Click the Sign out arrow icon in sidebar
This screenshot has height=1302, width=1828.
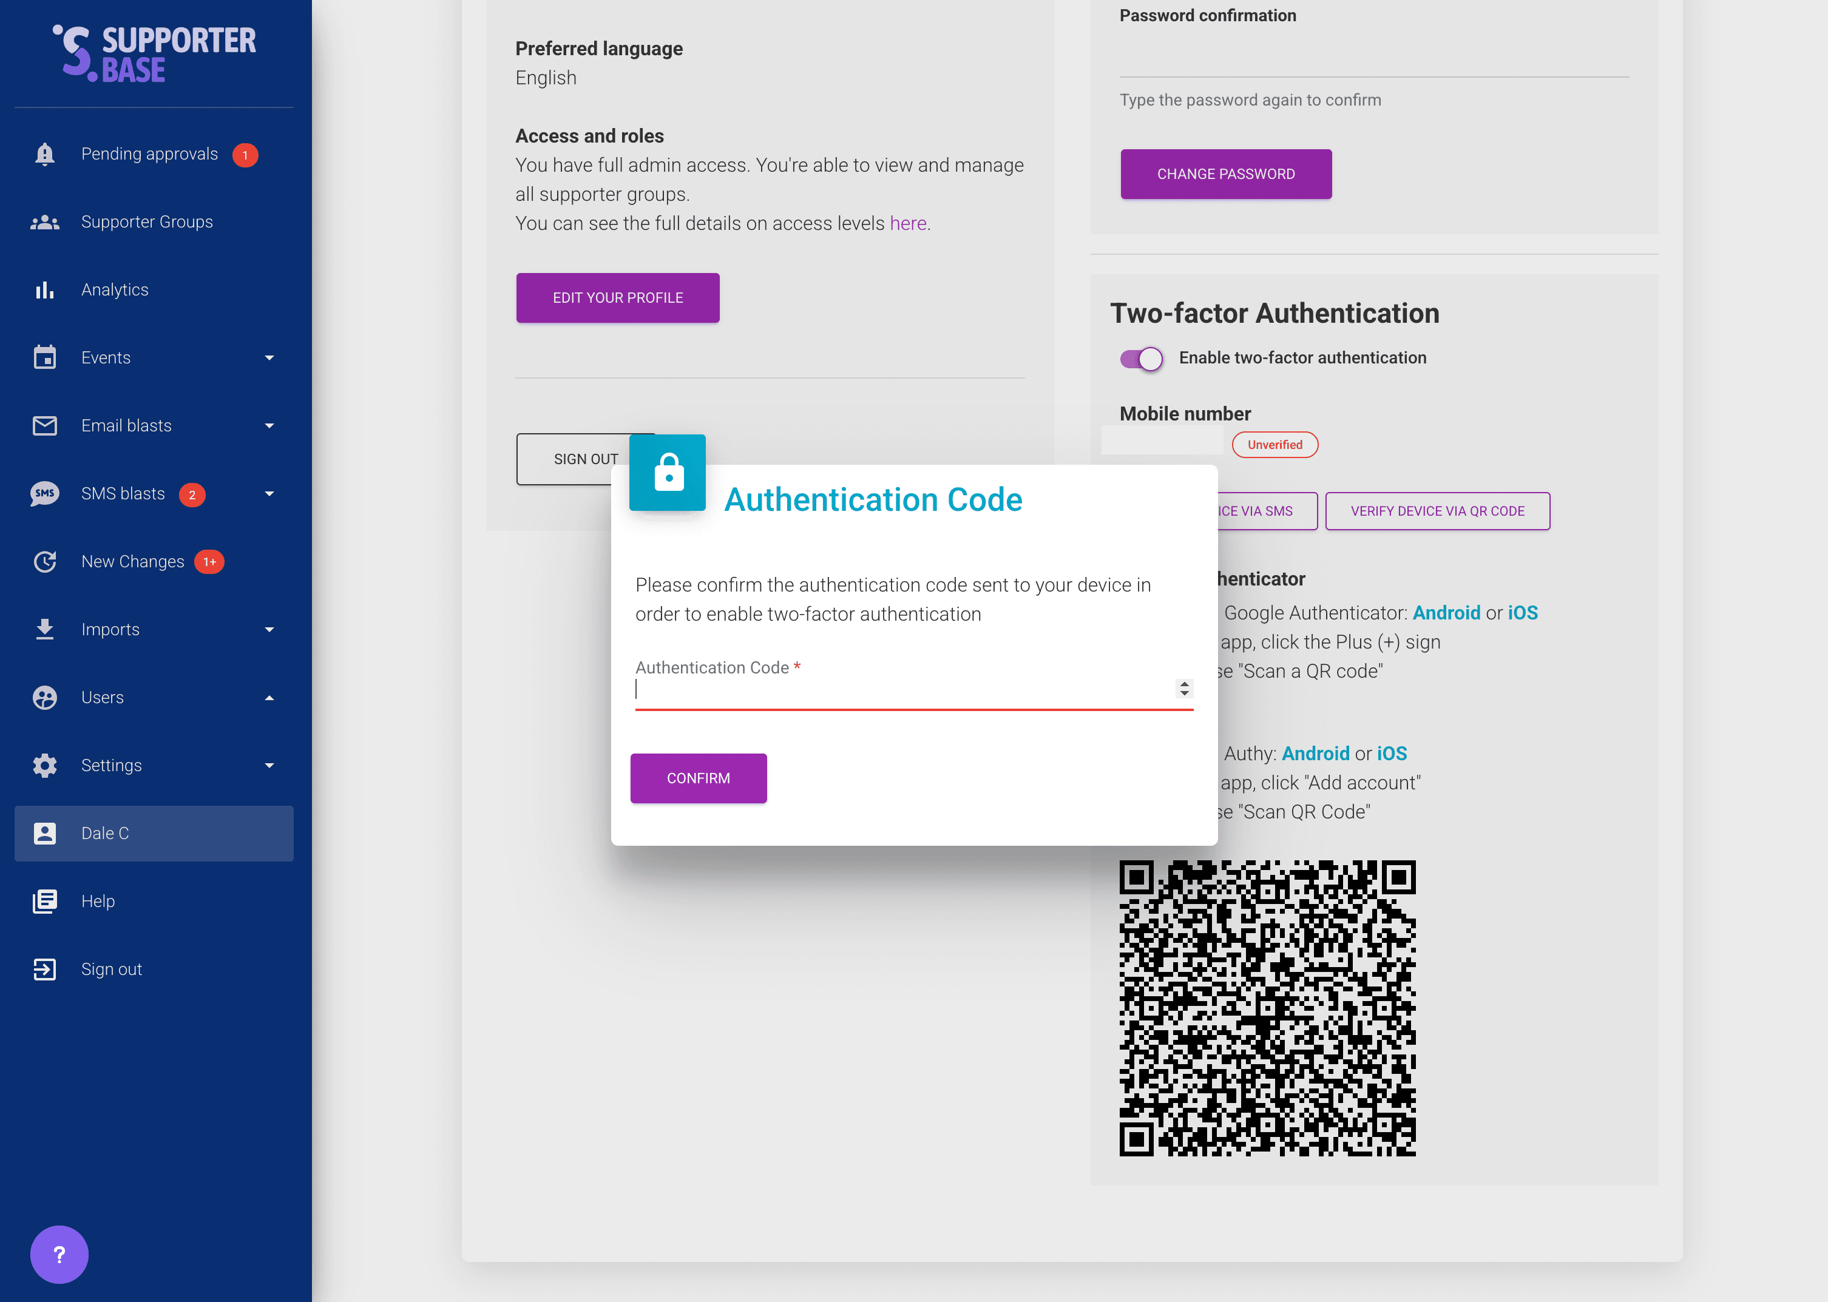45,970
